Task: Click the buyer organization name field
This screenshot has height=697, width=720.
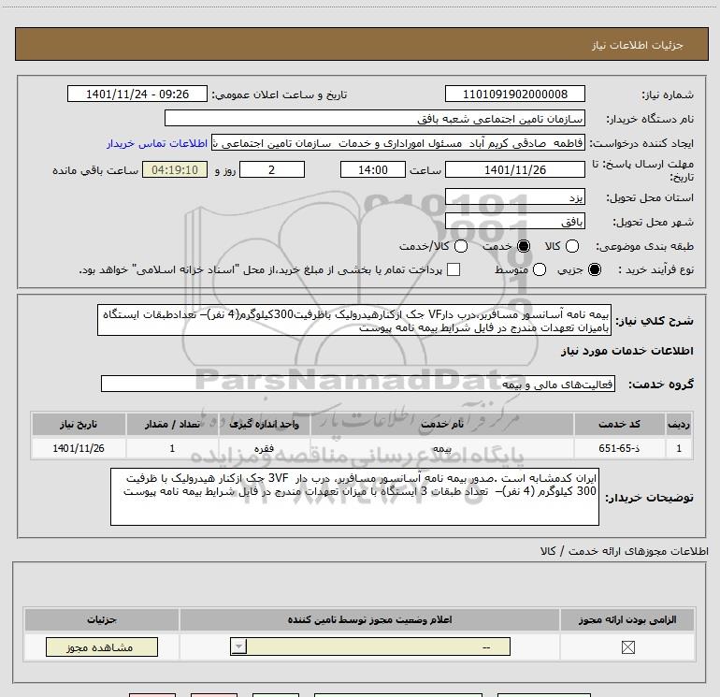Action: click(375, 118)
